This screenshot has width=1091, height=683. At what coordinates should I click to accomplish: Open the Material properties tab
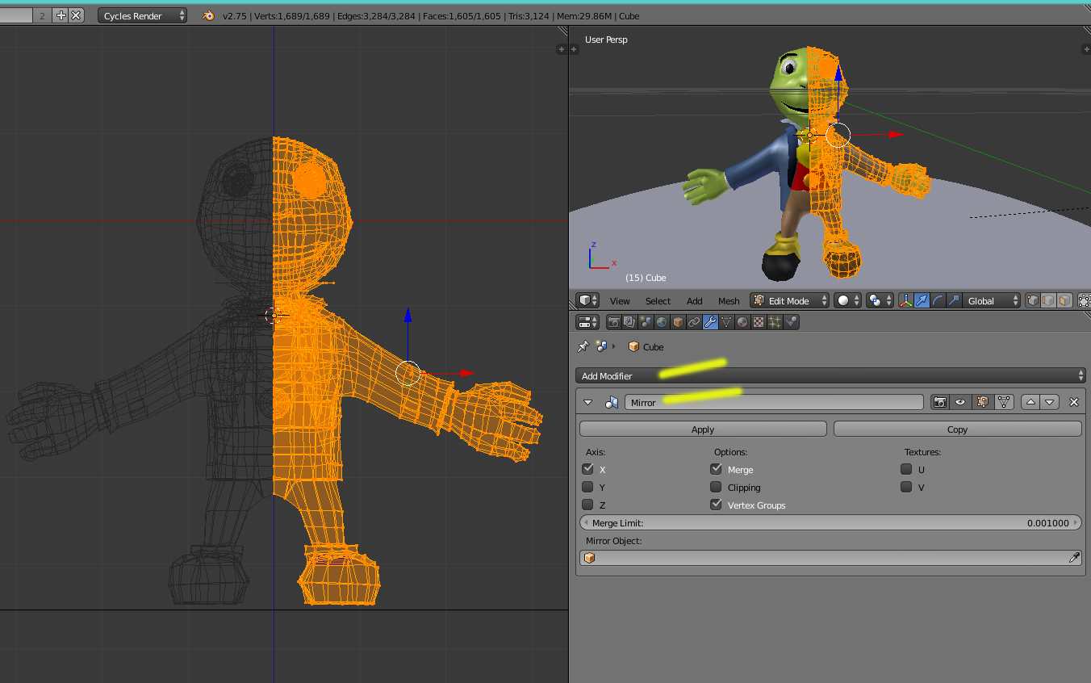pos(742,322)
